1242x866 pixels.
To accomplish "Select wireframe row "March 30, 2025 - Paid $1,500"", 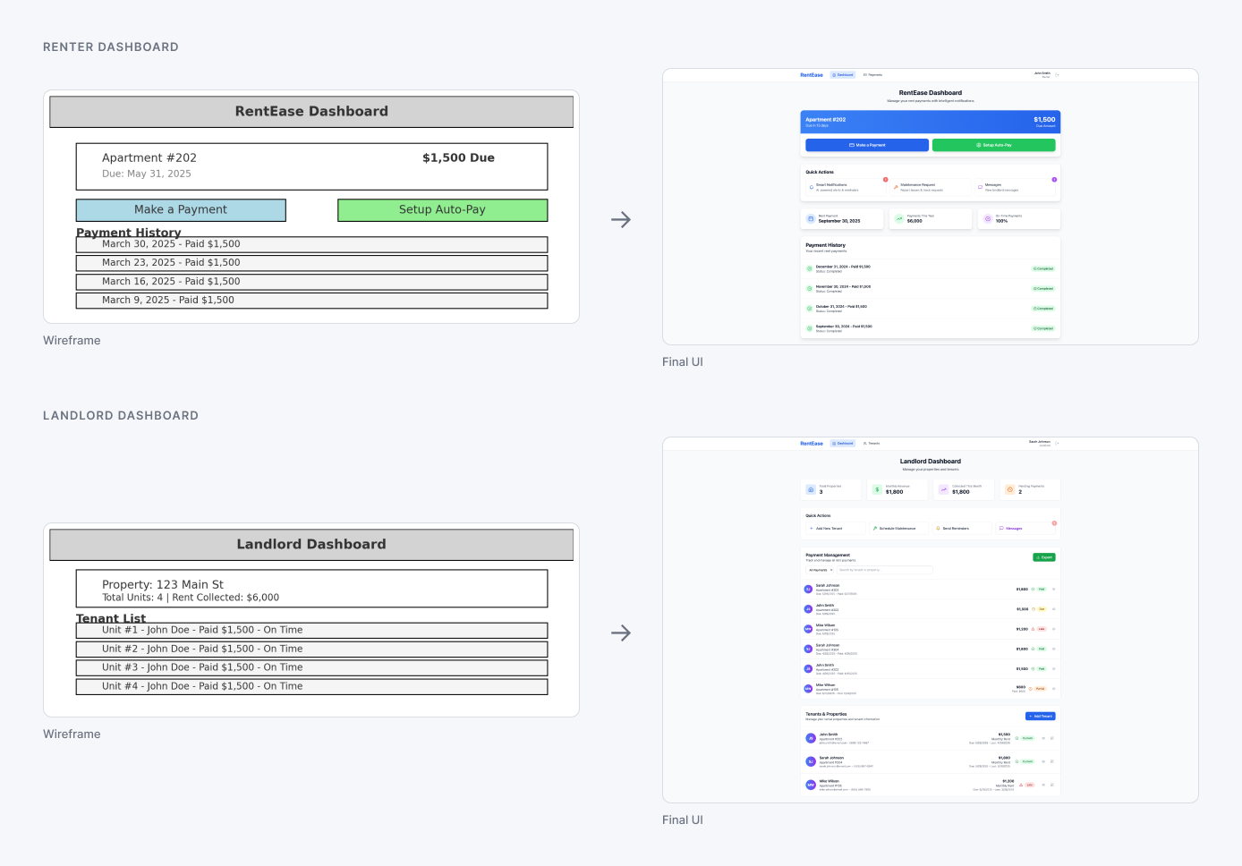I will point(311,244).
